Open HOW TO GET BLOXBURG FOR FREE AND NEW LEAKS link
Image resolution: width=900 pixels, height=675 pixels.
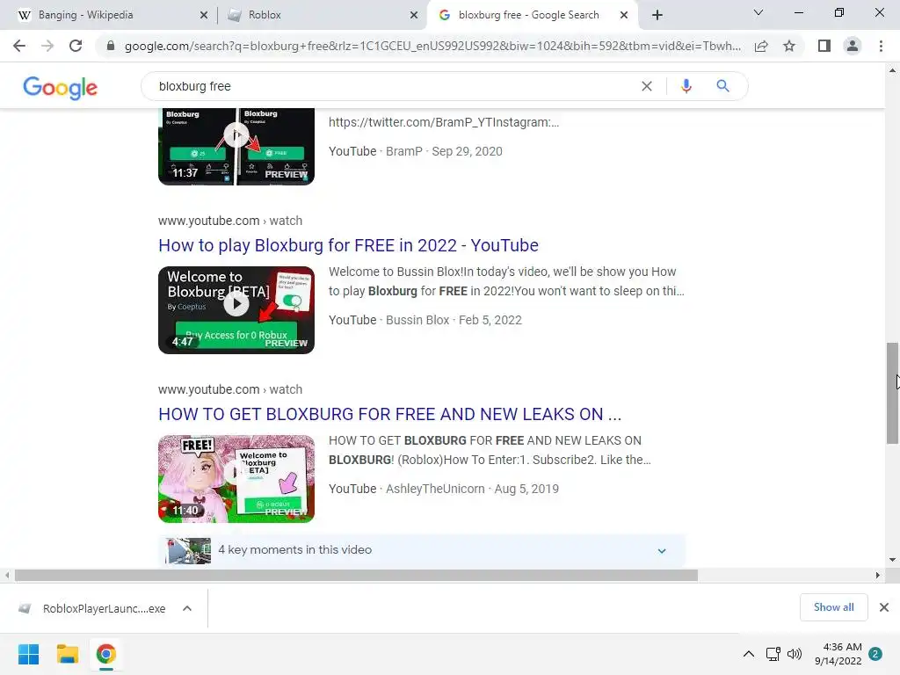point(389,414)
